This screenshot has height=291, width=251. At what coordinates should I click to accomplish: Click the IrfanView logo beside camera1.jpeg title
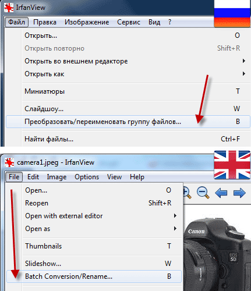click(x=9, y=162)
